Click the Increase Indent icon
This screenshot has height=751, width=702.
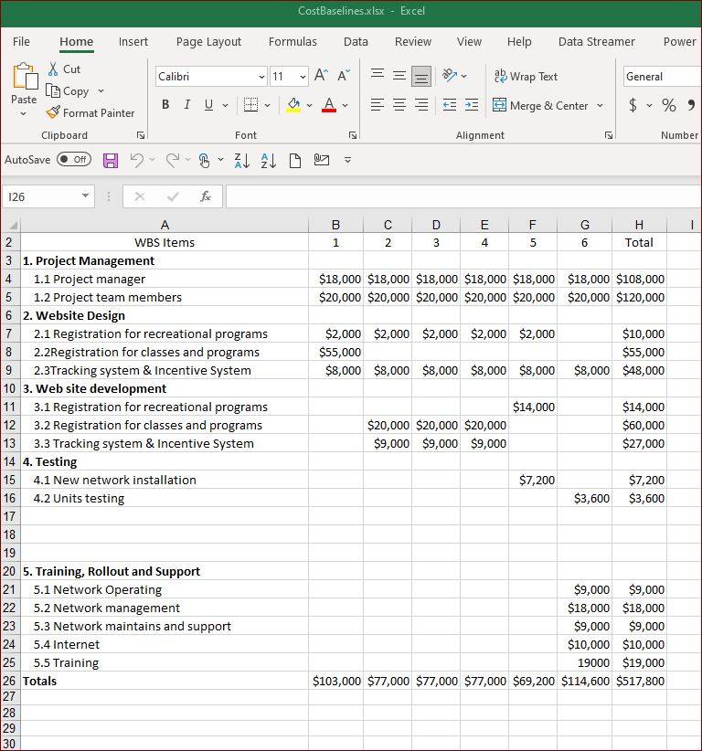click(472, 105)
